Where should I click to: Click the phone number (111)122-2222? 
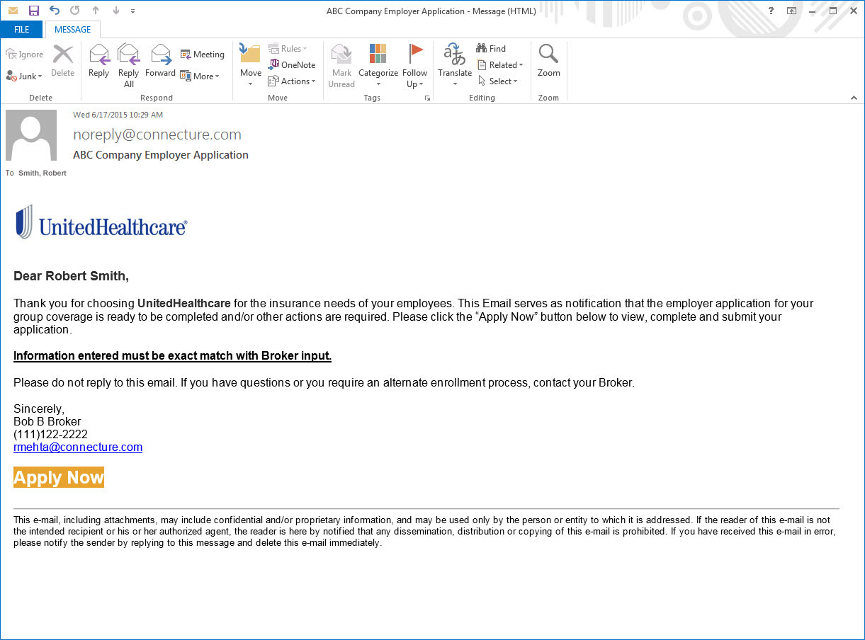click(x=50, y=435)
